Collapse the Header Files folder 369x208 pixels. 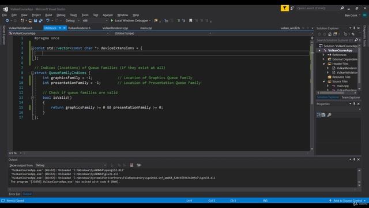point(324,64)
